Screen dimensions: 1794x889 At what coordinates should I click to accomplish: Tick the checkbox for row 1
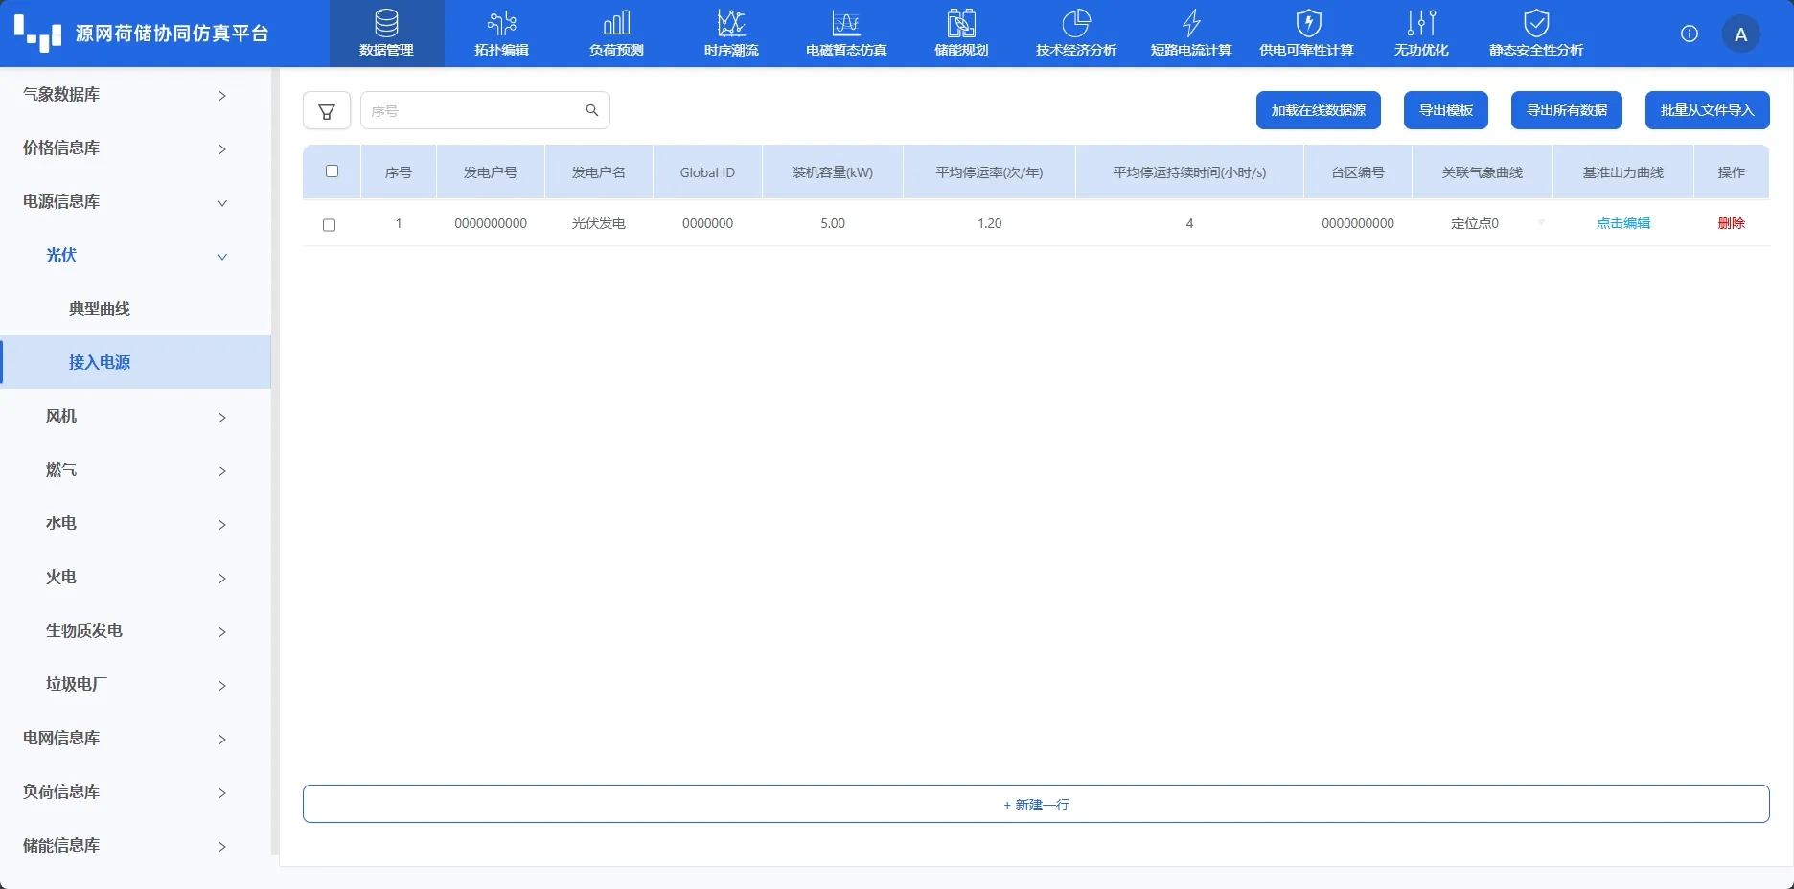click(x=330, y=225)
